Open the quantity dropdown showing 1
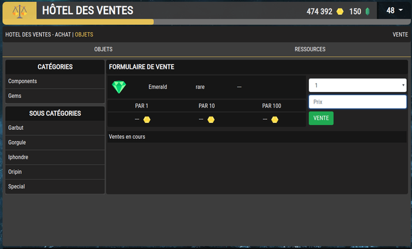412x249 pixels. [358, 86]
